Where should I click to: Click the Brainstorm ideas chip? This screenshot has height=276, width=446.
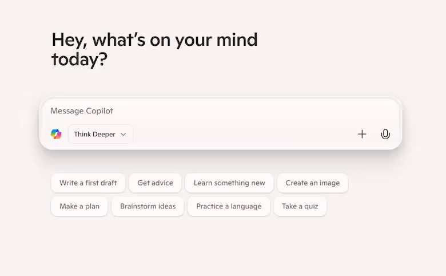[x=148, y=206]
